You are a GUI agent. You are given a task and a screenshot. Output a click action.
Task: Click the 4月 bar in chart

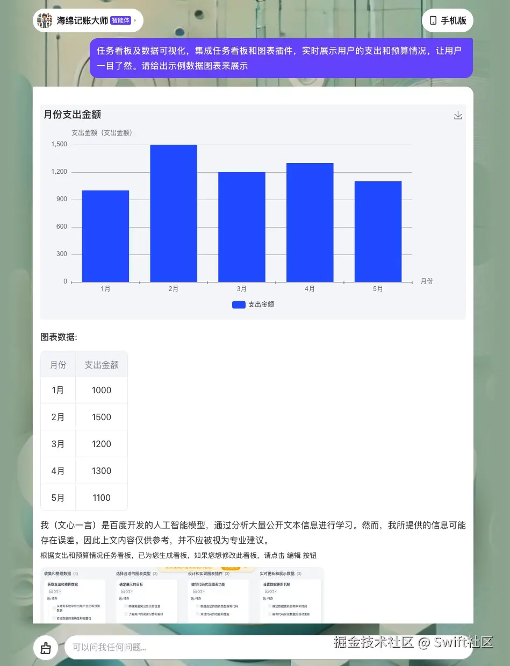tap(310, 223)
